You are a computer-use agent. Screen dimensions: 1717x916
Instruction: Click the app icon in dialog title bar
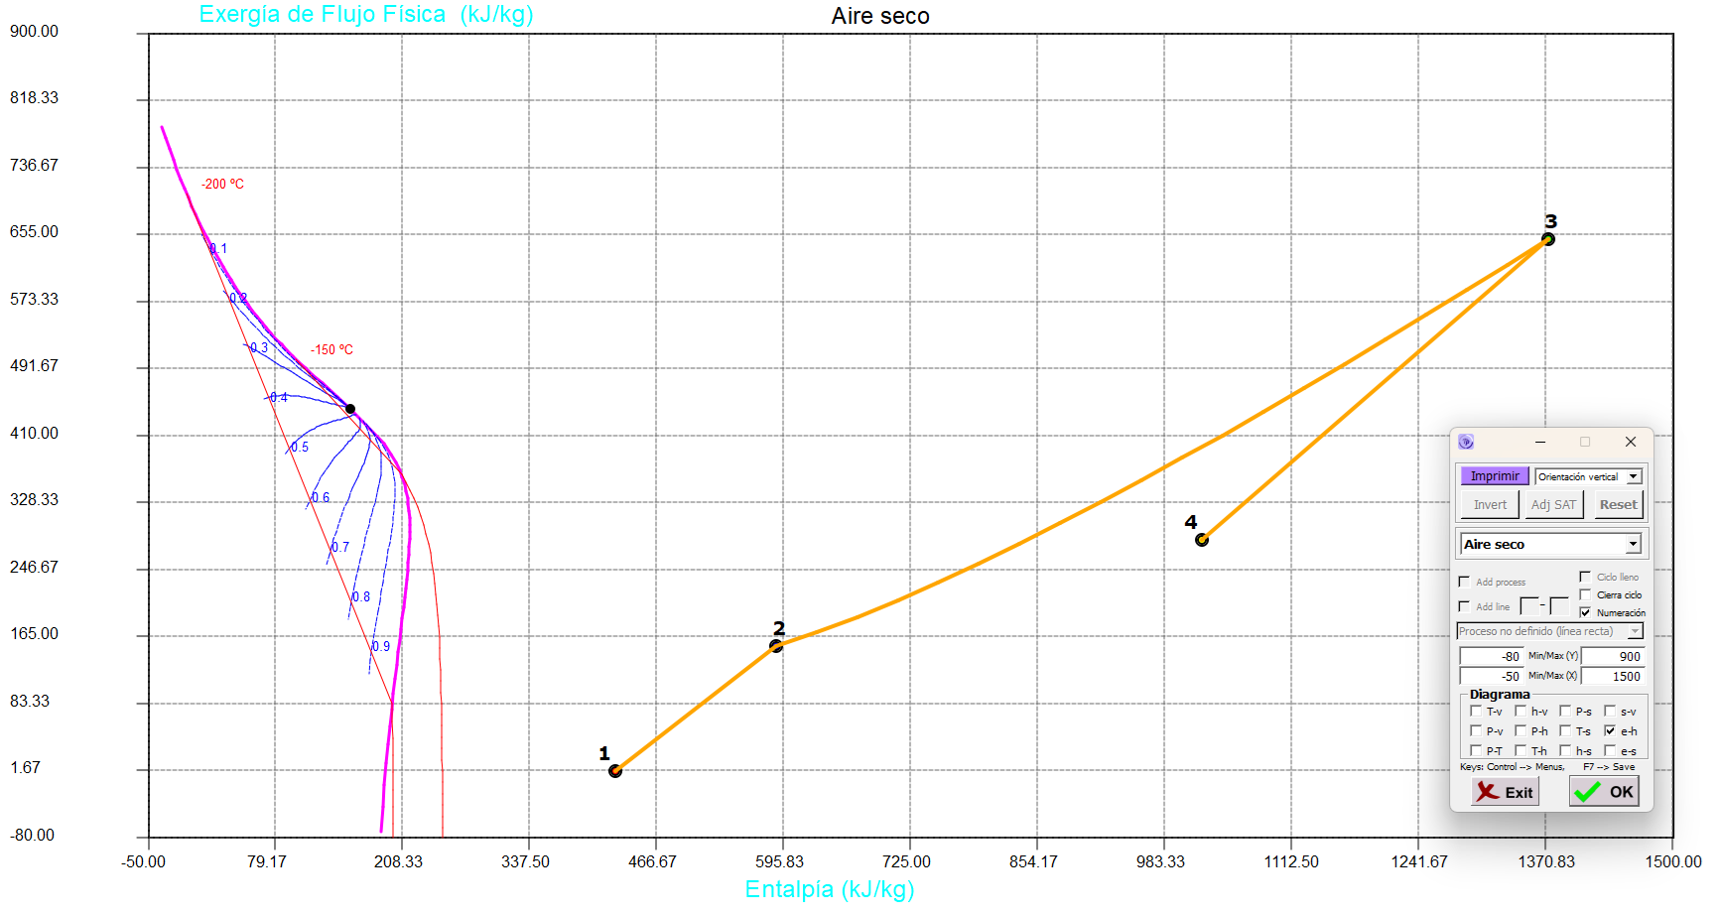(x=1466, y=442)
